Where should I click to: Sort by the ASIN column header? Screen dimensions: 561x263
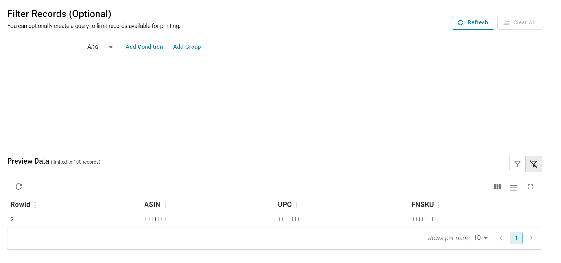pos(152,205)
